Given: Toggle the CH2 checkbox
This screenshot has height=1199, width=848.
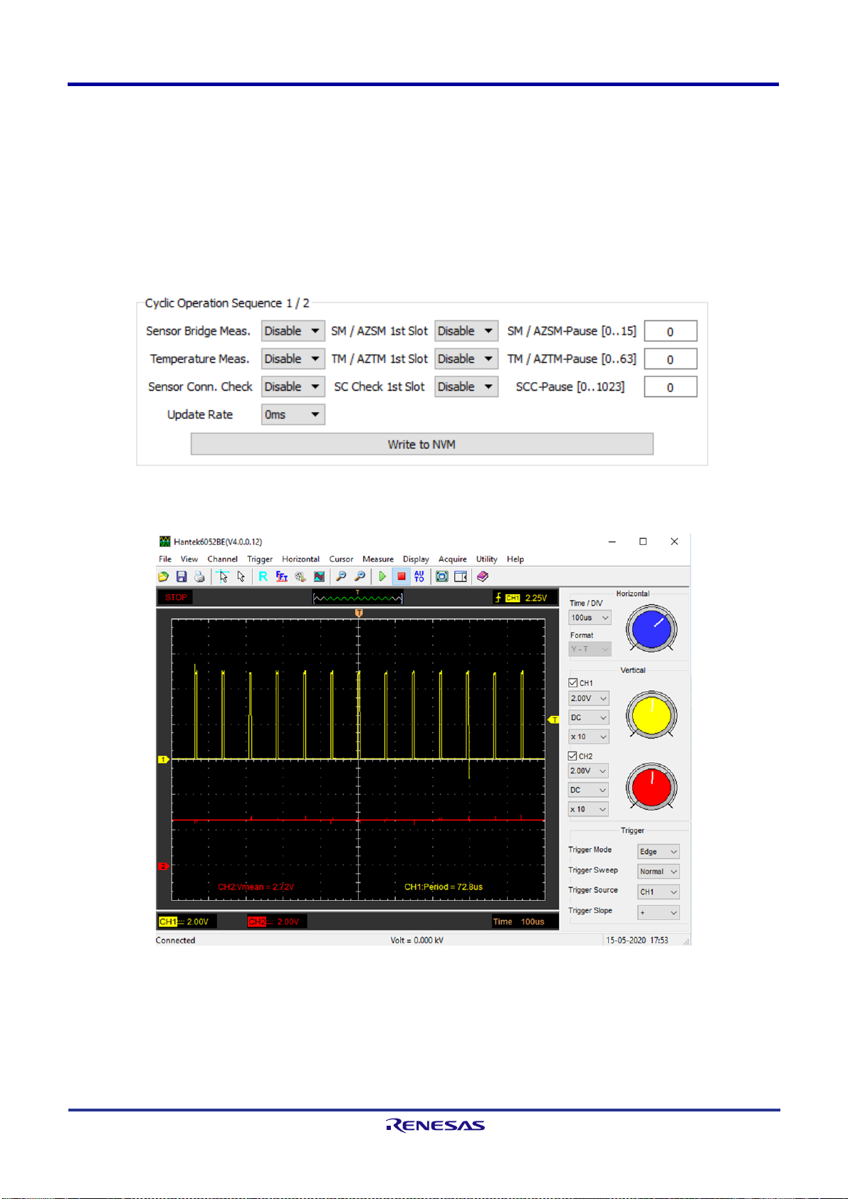Looking at the screenshot, I should [572, 756].
